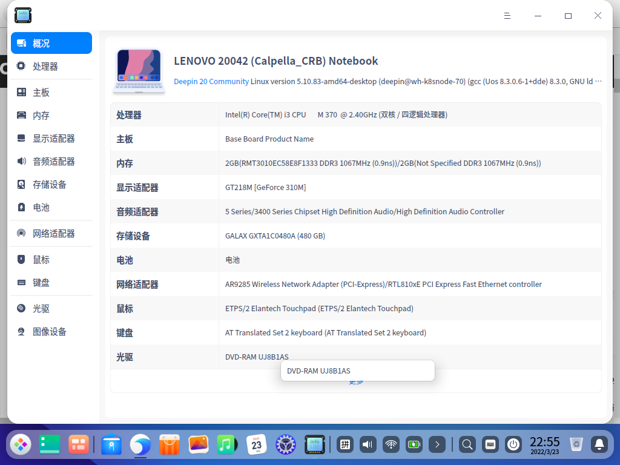
Task: Expand 更多 to show more device details
Action: 357,381
